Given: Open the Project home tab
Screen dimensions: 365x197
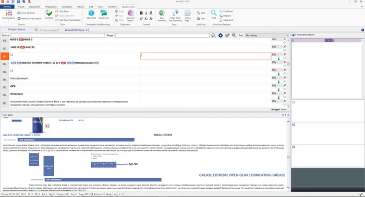Looking at the screenshot, I should pyautogui.click(x=17, y=30).
